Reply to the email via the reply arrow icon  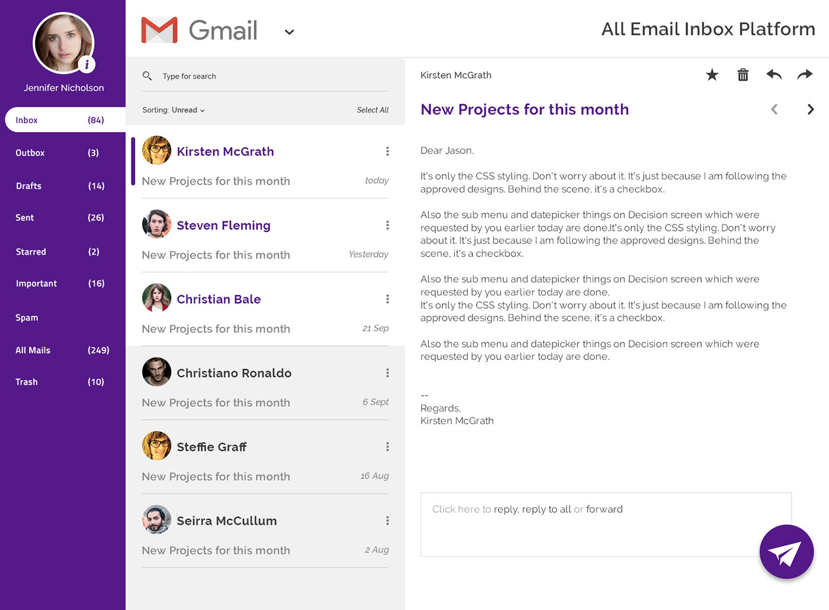(773, 75)
